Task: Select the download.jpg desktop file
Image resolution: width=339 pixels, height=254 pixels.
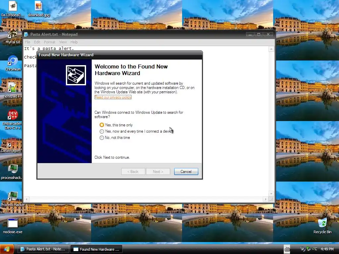Action: click(38, 9)
